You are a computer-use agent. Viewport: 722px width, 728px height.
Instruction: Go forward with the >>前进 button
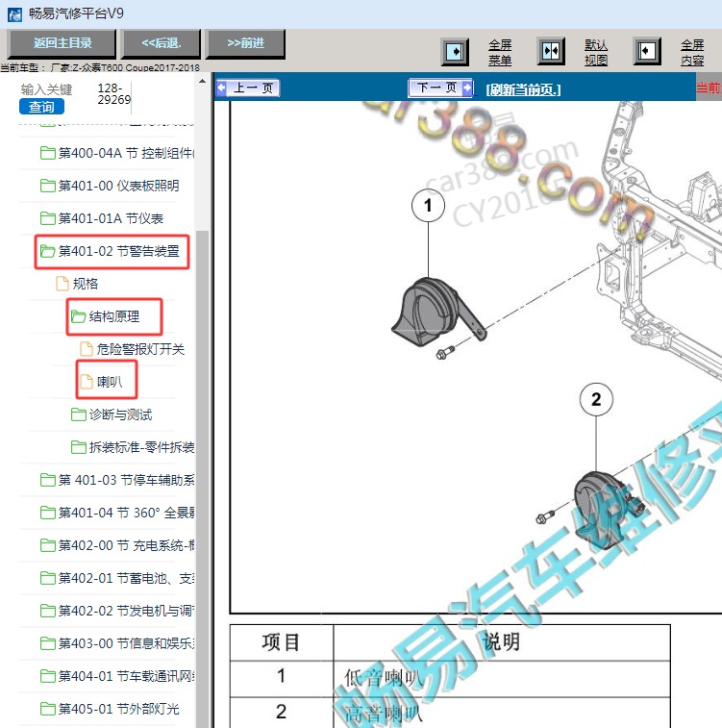[245, 43]
